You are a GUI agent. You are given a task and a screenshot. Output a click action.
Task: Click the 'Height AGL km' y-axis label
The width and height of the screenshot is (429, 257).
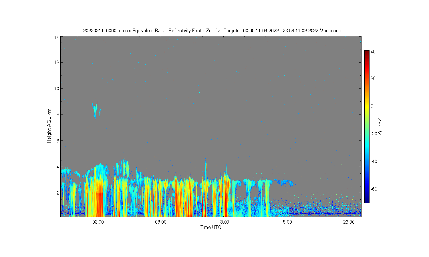(x=49, y=126)
